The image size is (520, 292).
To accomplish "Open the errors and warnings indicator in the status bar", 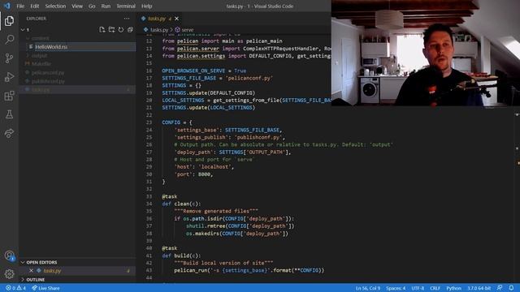I will 15,288.
